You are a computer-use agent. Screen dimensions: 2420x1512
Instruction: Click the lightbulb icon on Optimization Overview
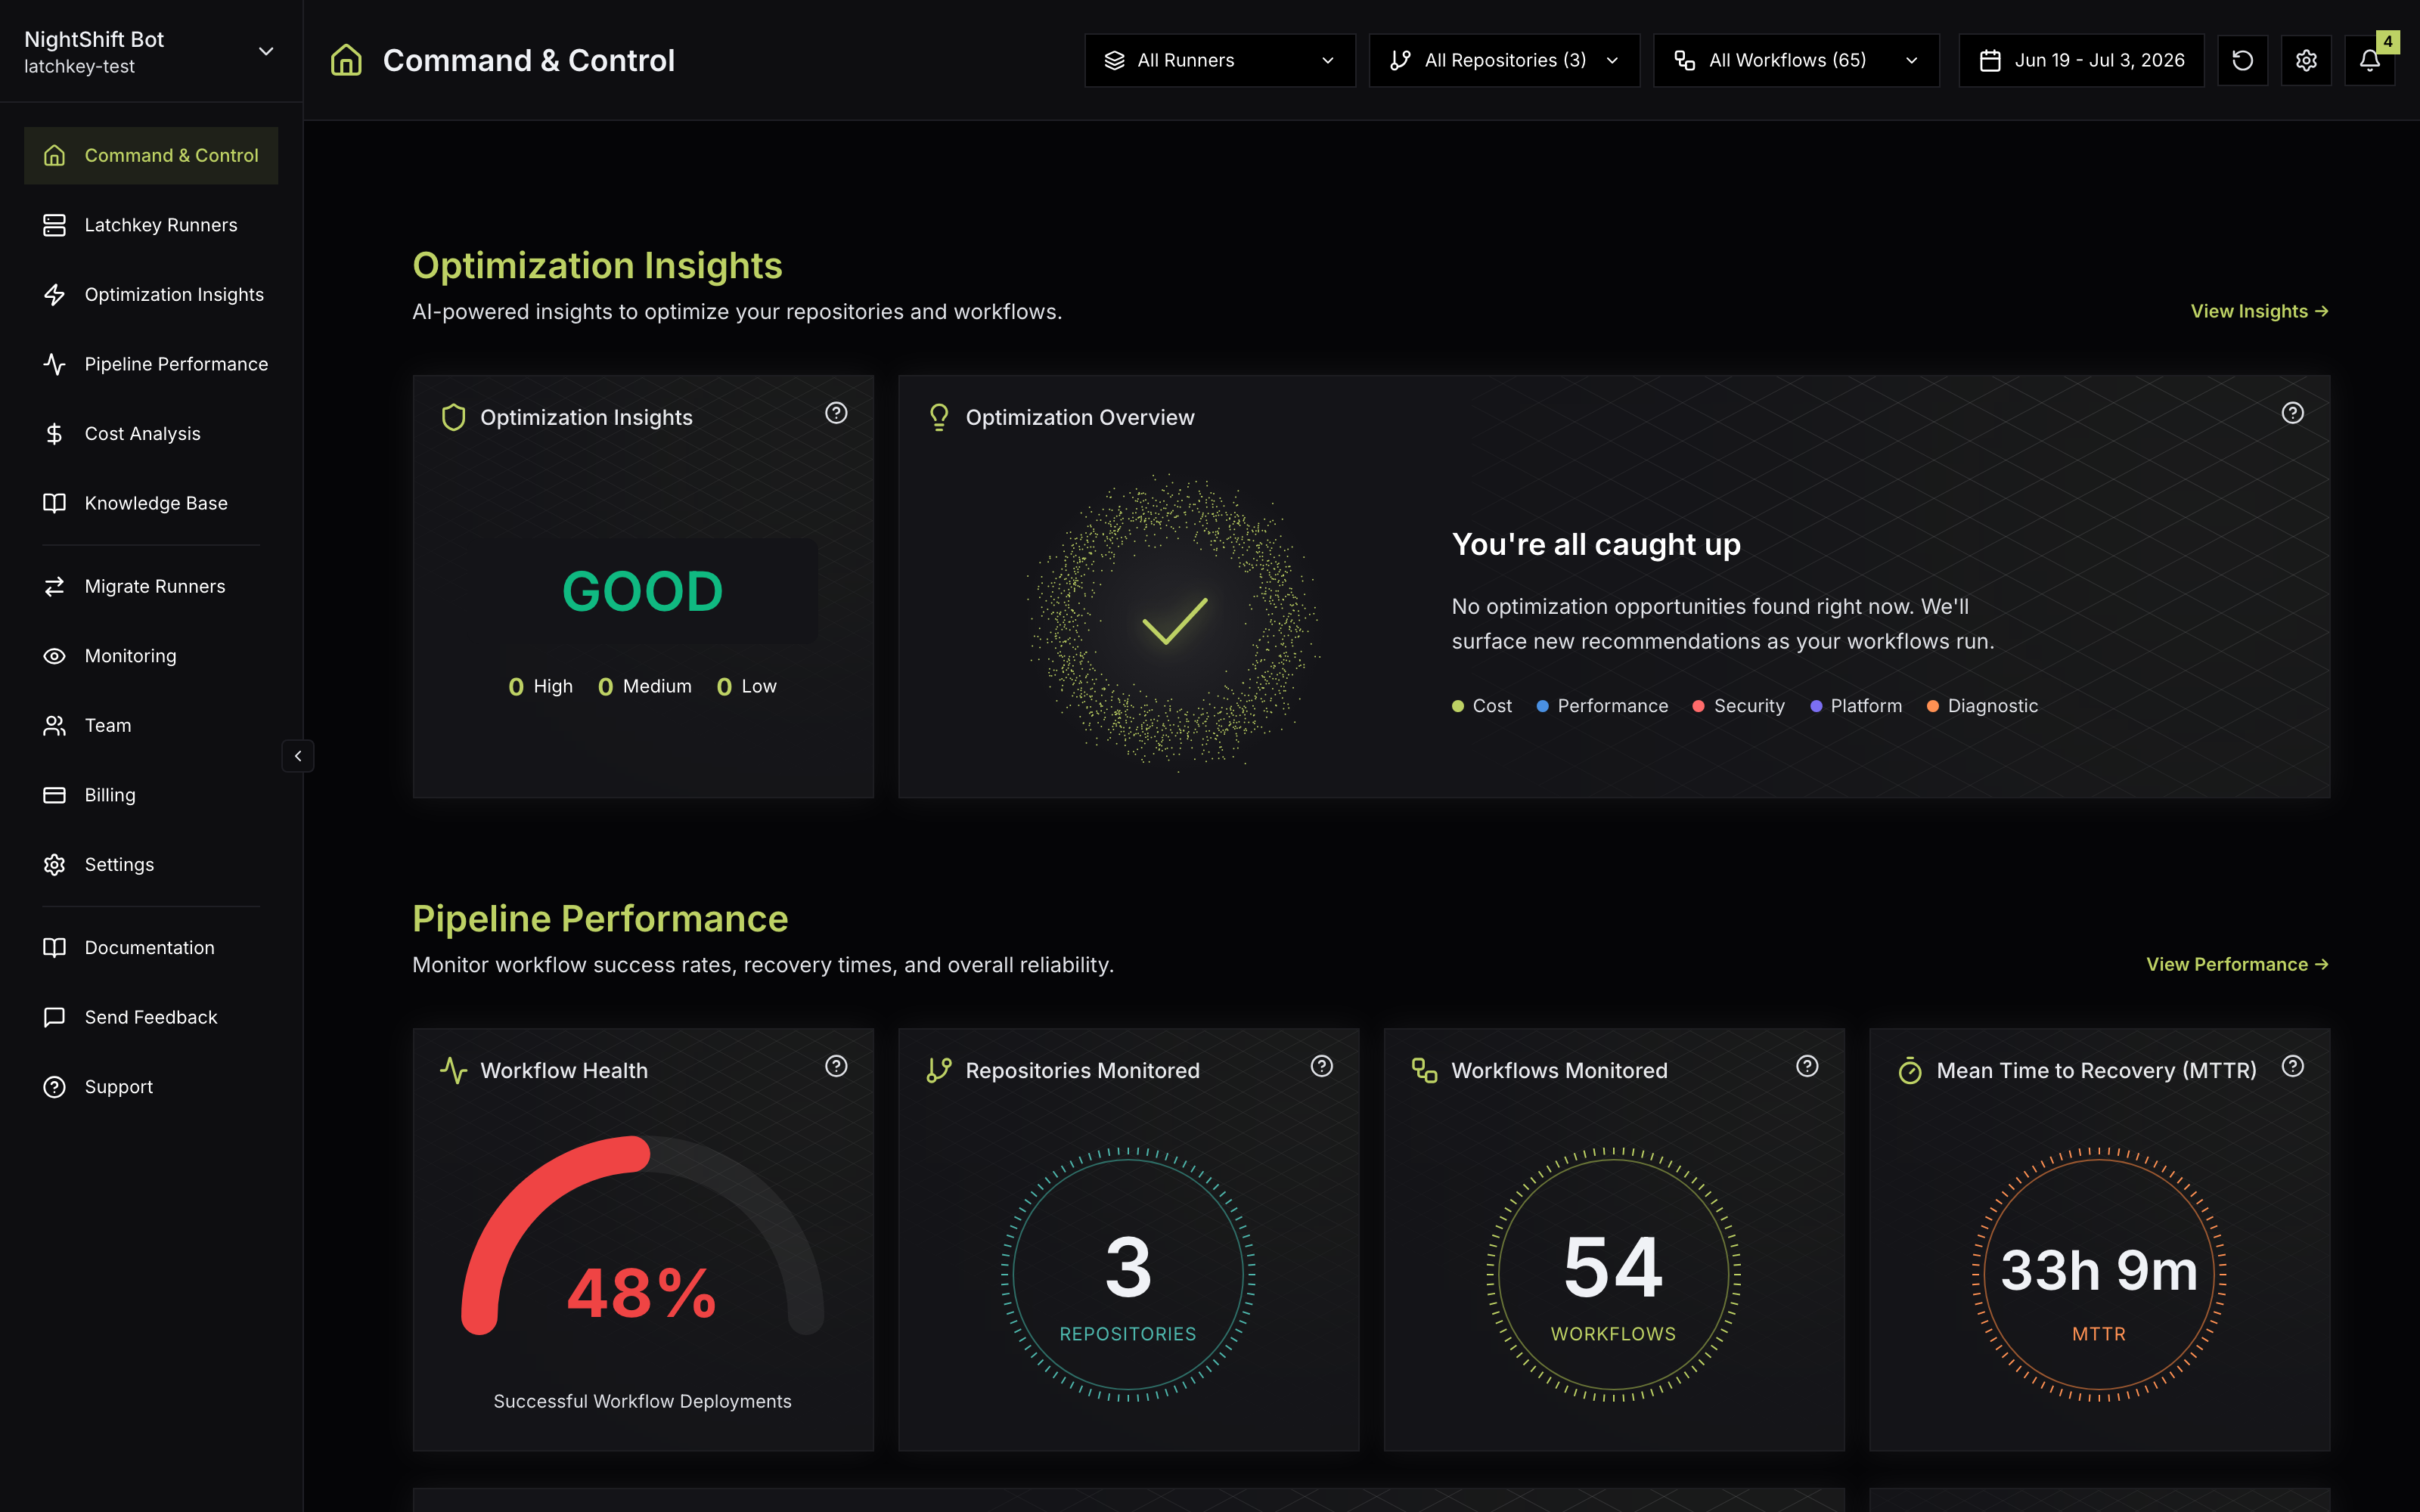pyautogui.click(x=938, y=417)
